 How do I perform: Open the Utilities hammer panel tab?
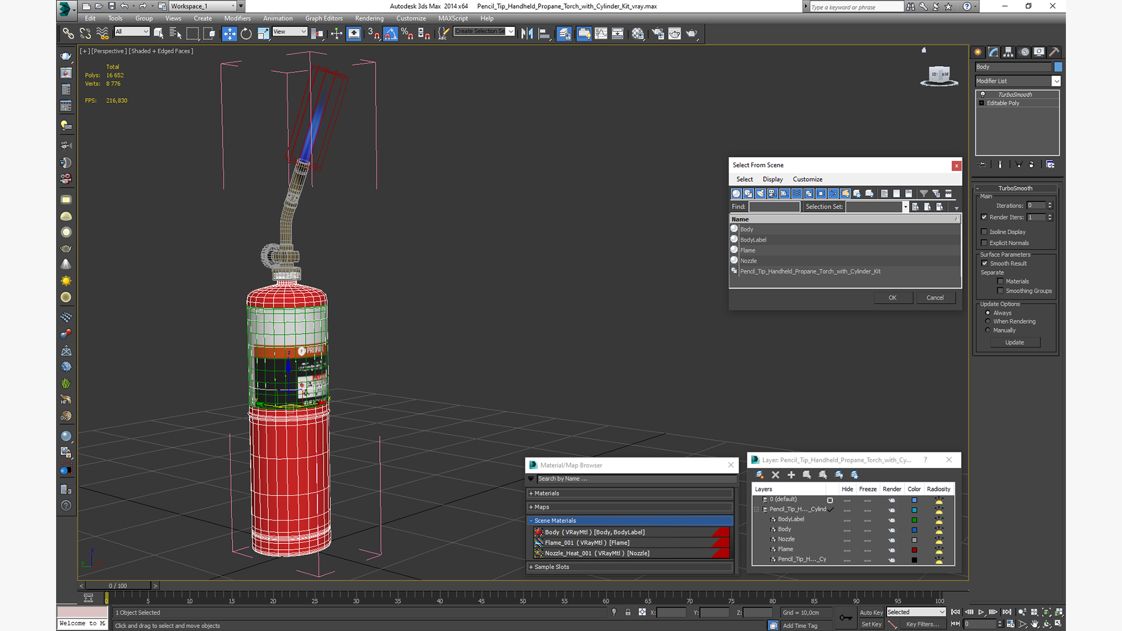[x=1054, y=52]
